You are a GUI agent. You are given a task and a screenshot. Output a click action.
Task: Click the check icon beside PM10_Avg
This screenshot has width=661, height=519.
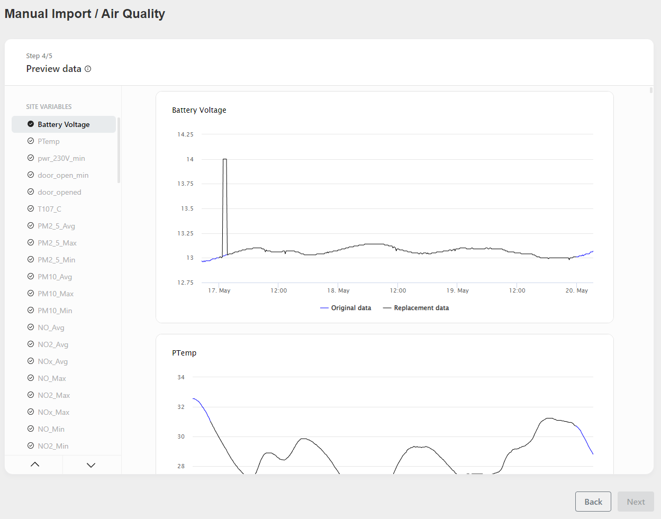pyautogui.click(x=31, y=277)
